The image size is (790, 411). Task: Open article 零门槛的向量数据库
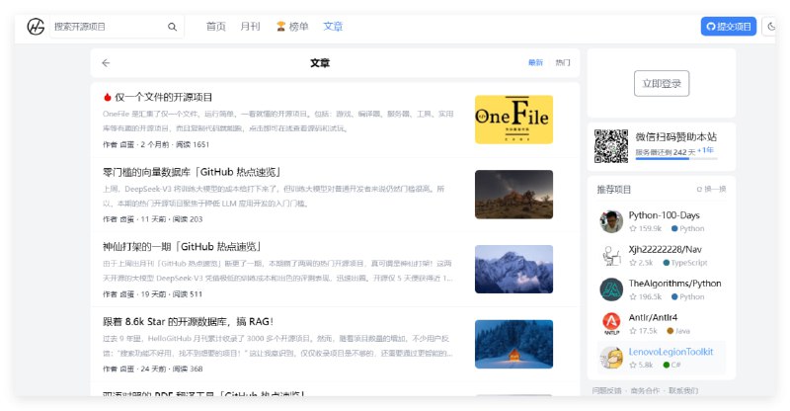coord(192,172)
